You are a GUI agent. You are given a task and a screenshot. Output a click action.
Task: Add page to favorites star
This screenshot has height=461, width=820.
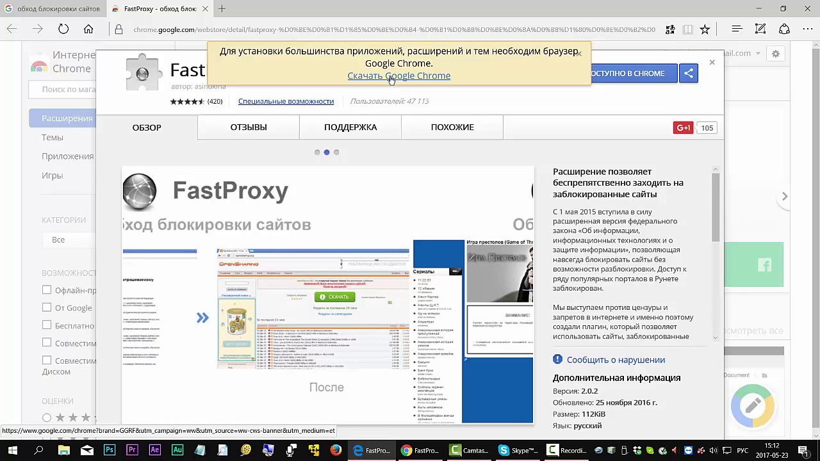click(705, 29)
